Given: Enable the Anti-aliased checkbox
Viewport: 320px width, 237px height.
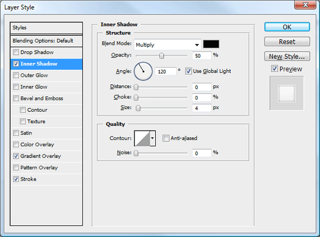Looking at the screenshot, I should point(166,138).
